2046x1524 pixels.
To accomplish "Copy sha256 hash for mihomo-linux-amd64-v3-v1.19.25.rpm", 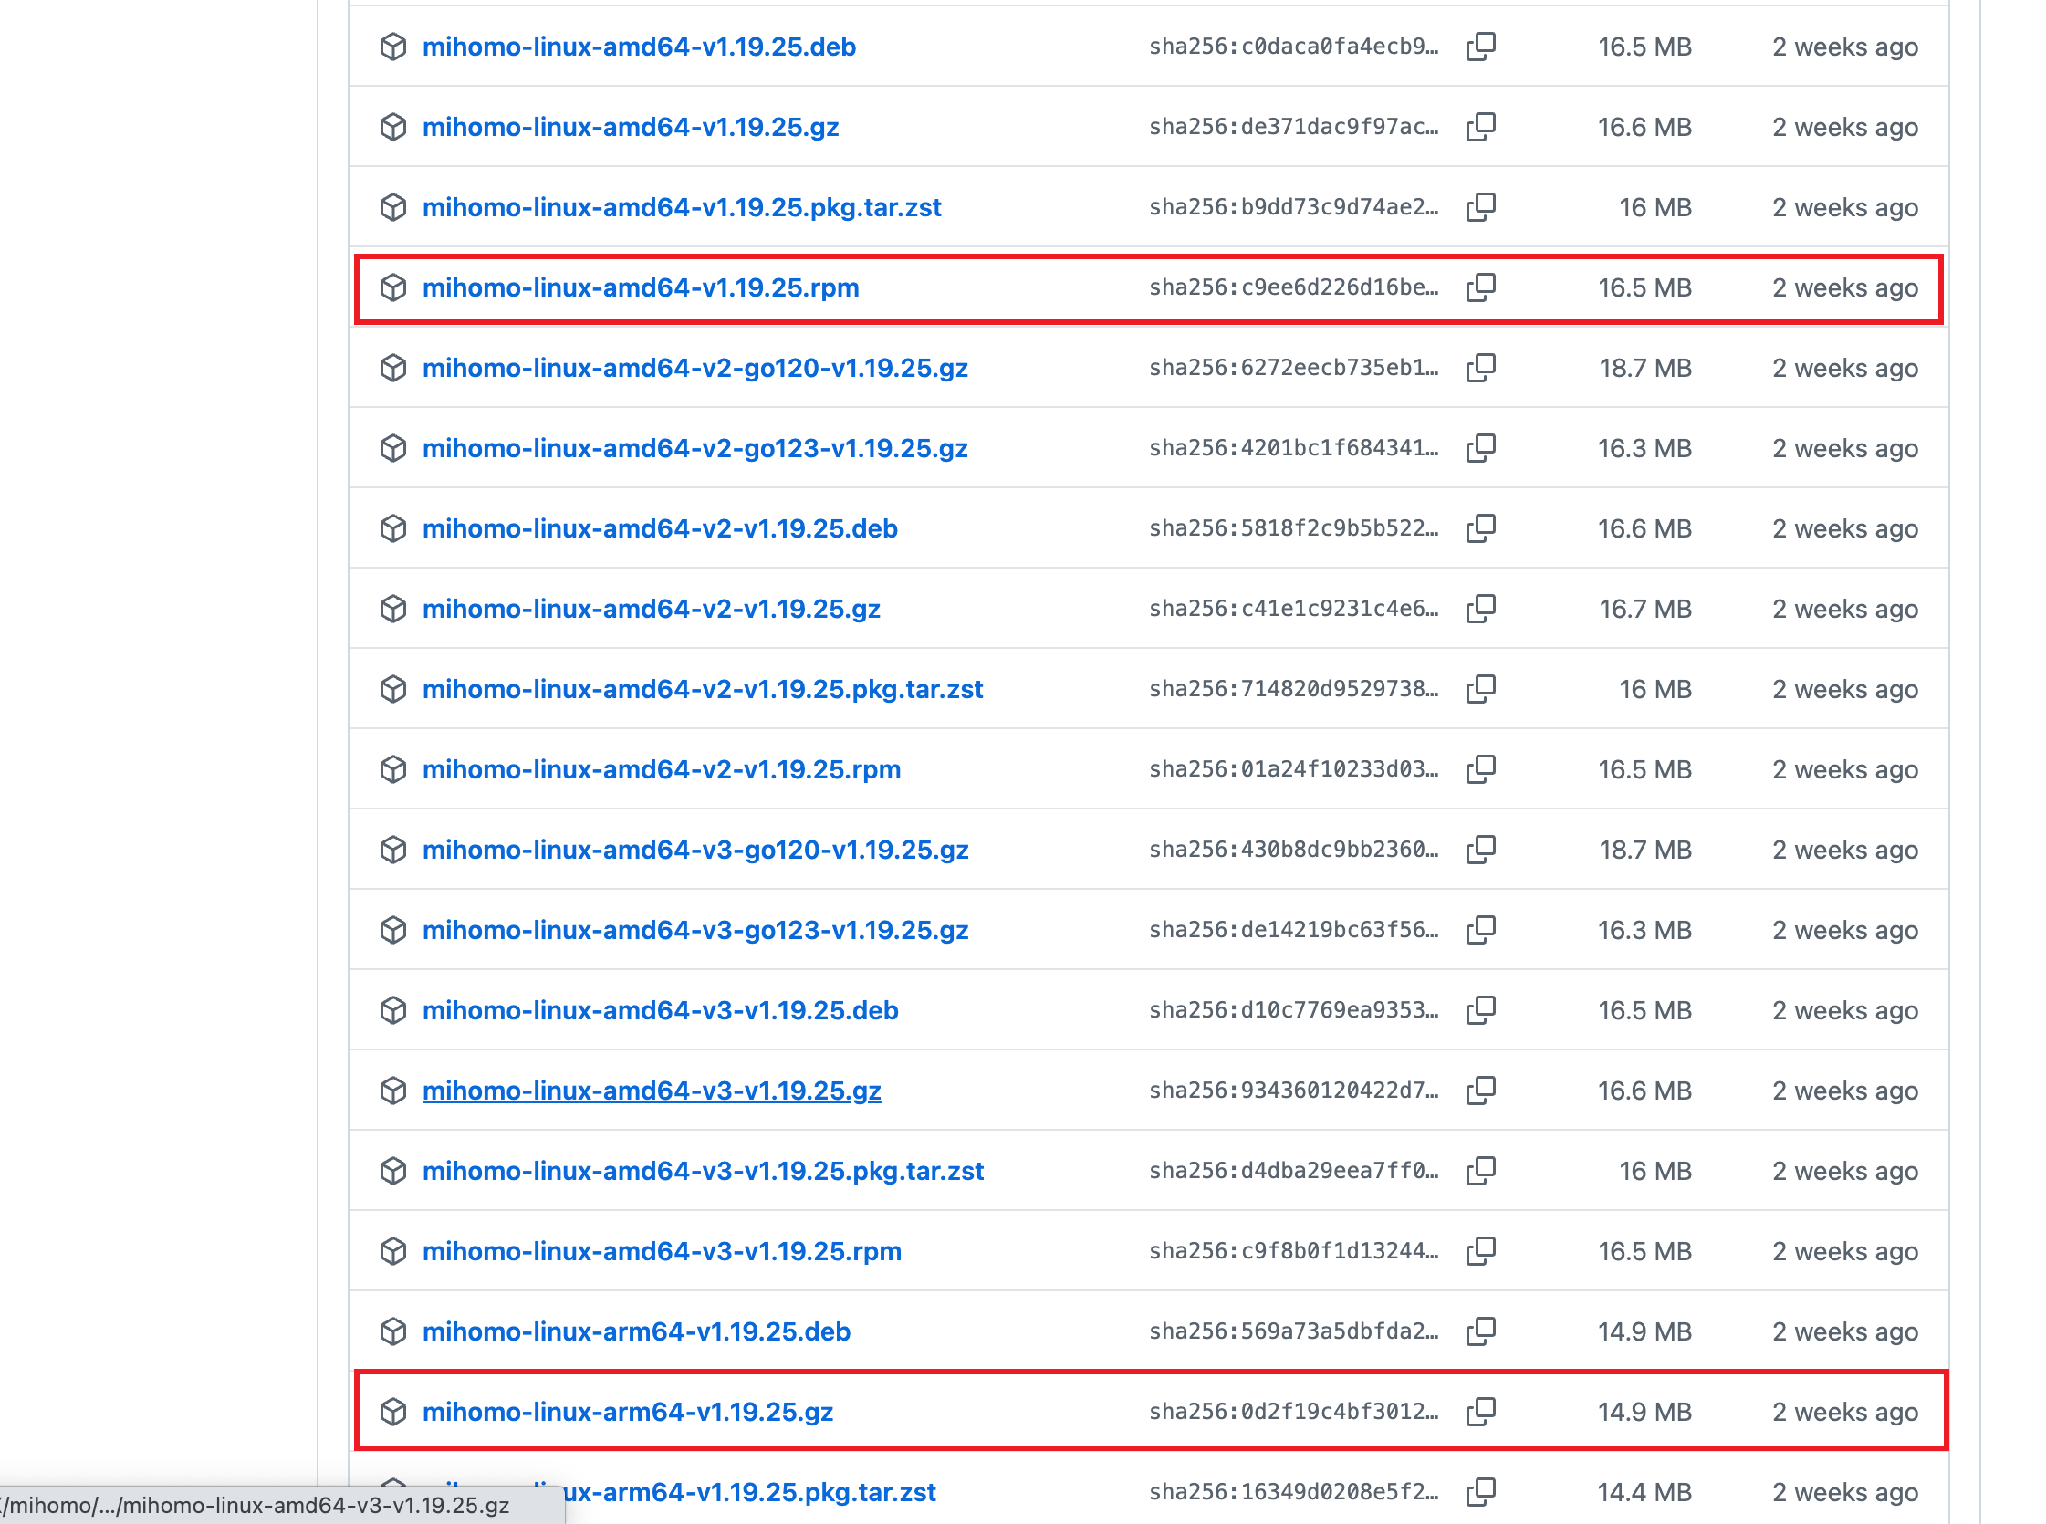I will coord(1480,1251).
